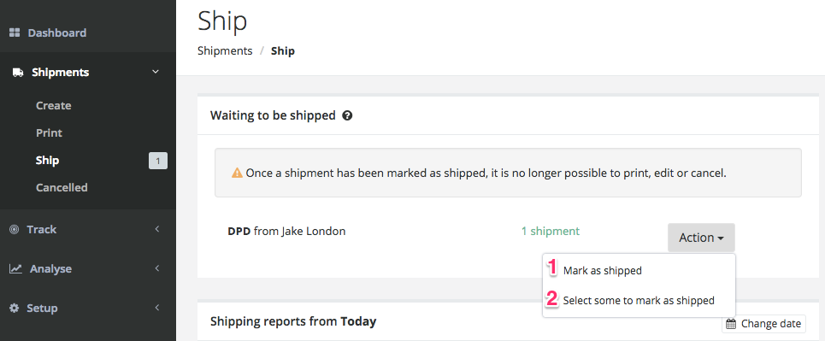Click the warning triangle icon in alert

(238, 173)
